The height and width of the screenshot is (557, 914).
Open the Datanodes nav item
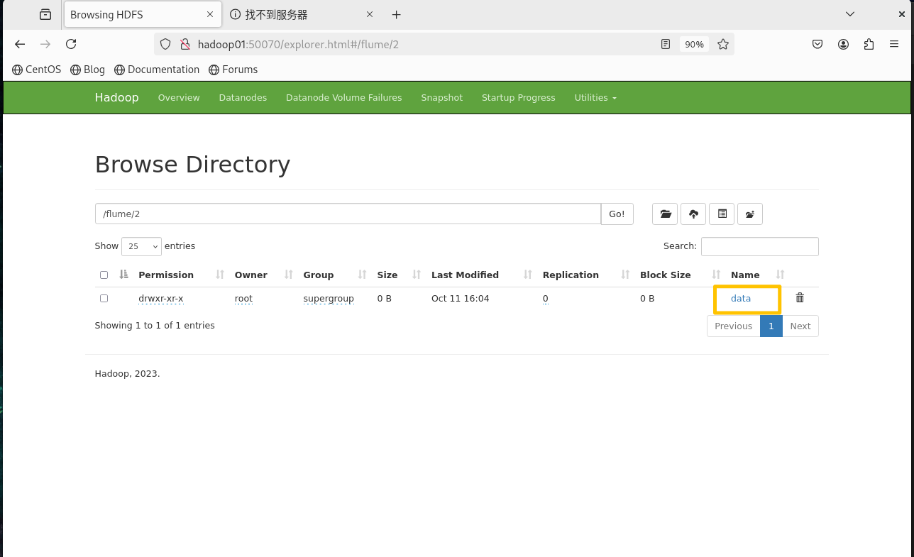click(x=243, y=98)
